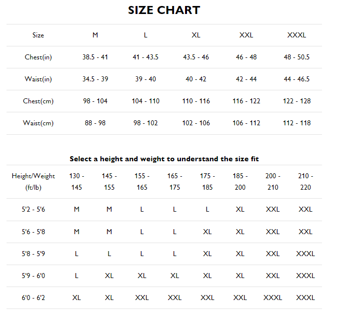Screen dimensions: 339x314
Task: Select XXXL fit for 6'0 - 6'2 at 200 - 210
Action: pos(272,298)
